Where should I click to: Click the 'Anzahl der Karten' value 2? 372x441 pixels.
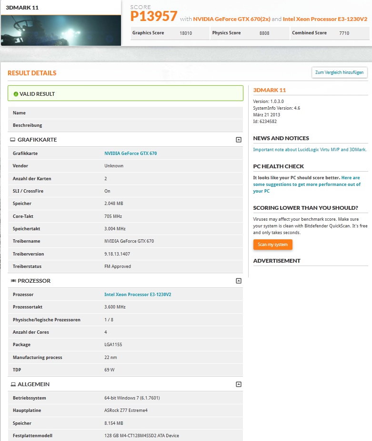click(x=106, y=179)
